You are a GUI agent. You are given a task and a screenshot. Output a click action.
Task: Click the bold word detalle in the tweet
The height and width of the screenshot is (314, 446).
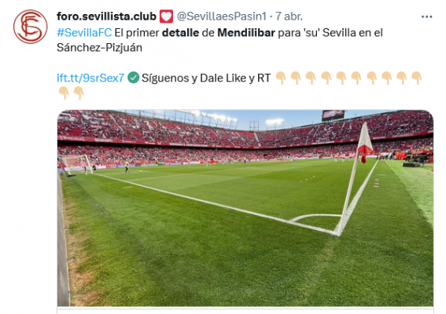[x=180, y=33]
